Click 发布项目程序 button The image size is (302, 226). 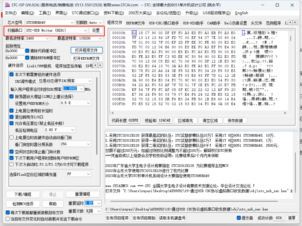point(117,218)
